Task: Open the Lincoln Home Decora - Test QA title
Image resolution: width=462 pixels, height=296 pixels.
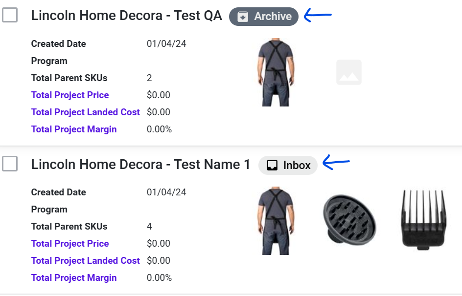Action: (x=126, y=16)
